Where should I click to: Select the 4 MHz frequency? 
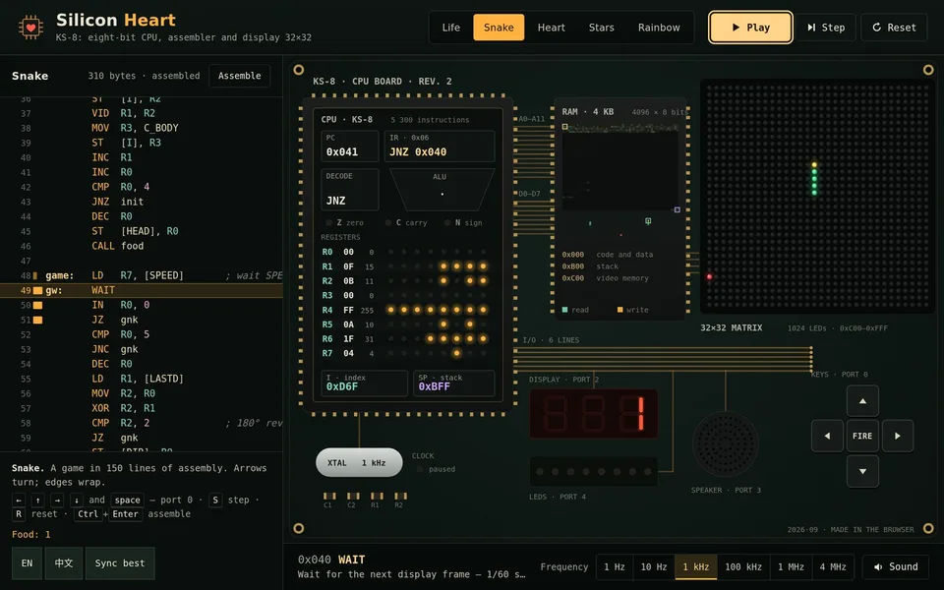[833, 566]
